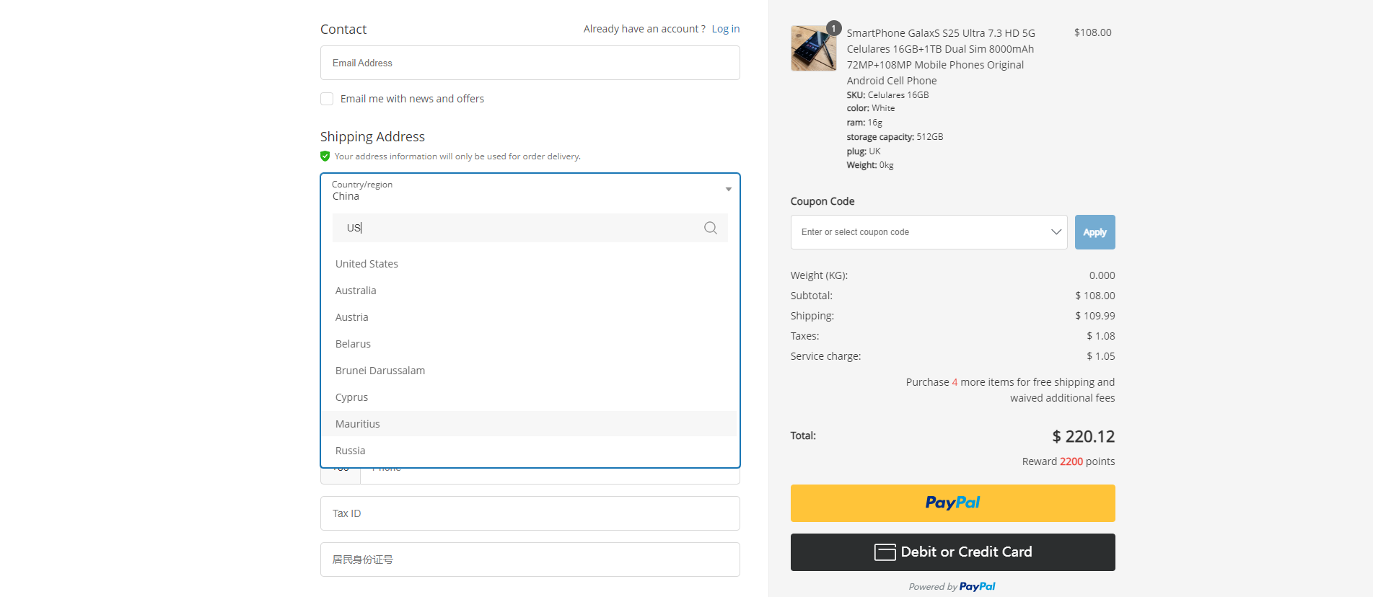This screenshot has width=1373, height=597.
Task: Click the Enter or select coupon code field
Action: coord(929,232)
